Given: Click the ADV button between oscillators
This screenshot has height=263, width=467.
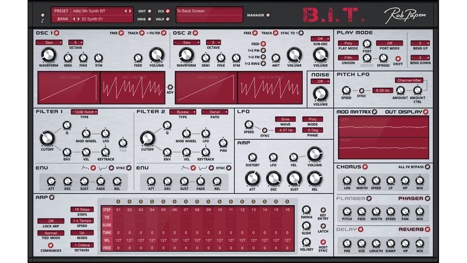Looking at the screenshot, I should [170, 87].
